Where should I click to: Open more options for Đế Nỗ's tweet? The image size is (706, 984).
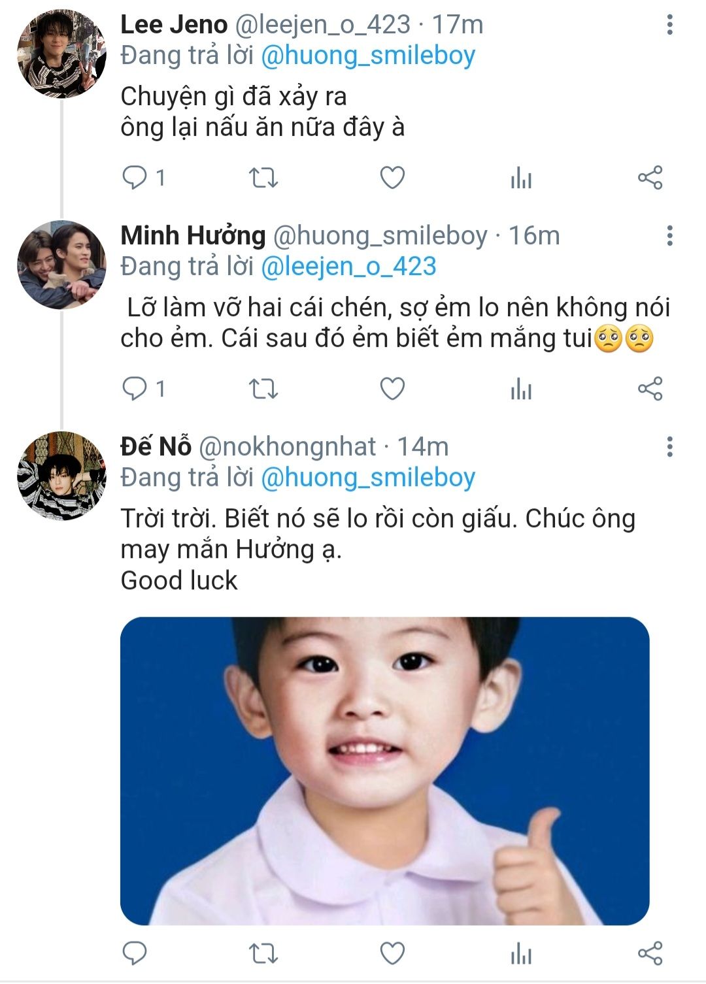(x=669, y=447)
